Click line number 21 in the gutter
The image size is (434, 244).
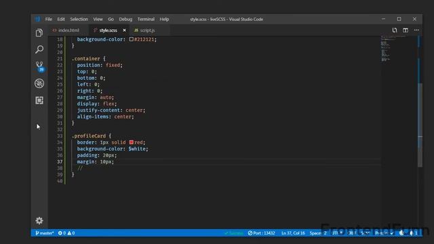tap(60, 59)
